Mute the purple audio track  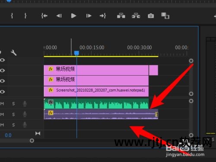pos(2,114)
